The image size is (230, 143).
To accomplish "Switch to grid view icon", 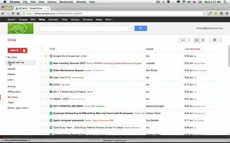I will tap(203, 40).
